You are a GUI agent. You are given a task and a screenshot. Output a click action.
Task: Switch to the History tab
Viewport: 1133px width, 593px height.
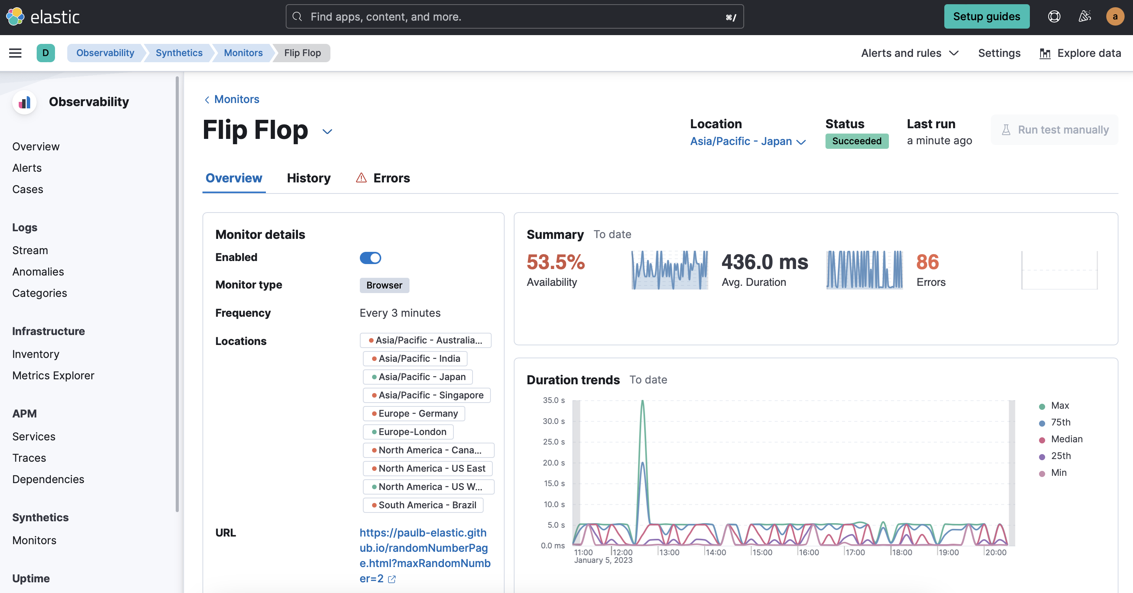(x=308, y=178)
